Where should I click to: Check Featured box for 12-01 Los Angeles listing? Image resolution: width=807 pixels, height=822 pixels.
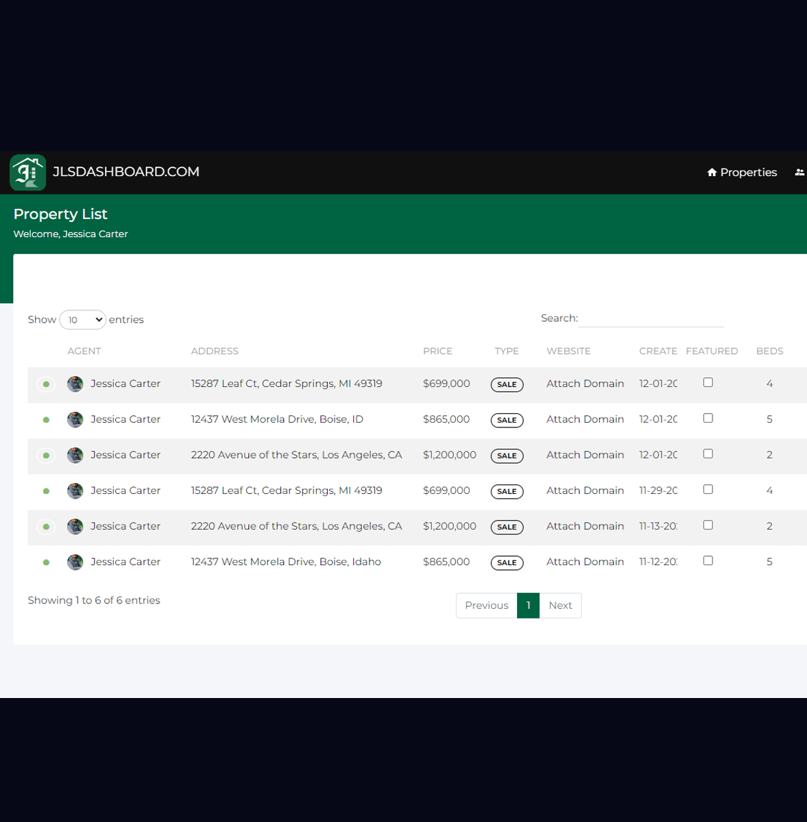(708, 454)
